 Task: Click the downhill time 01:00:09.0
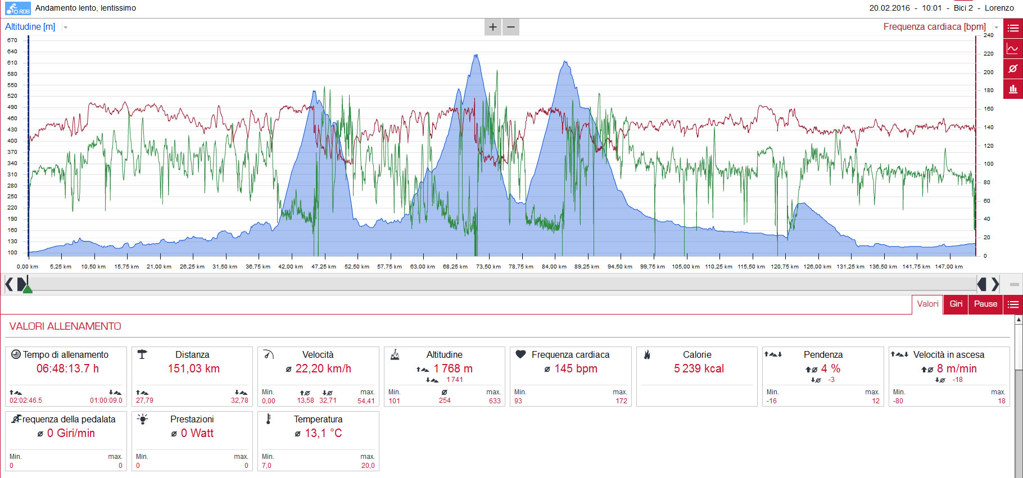tap(106, 401)
